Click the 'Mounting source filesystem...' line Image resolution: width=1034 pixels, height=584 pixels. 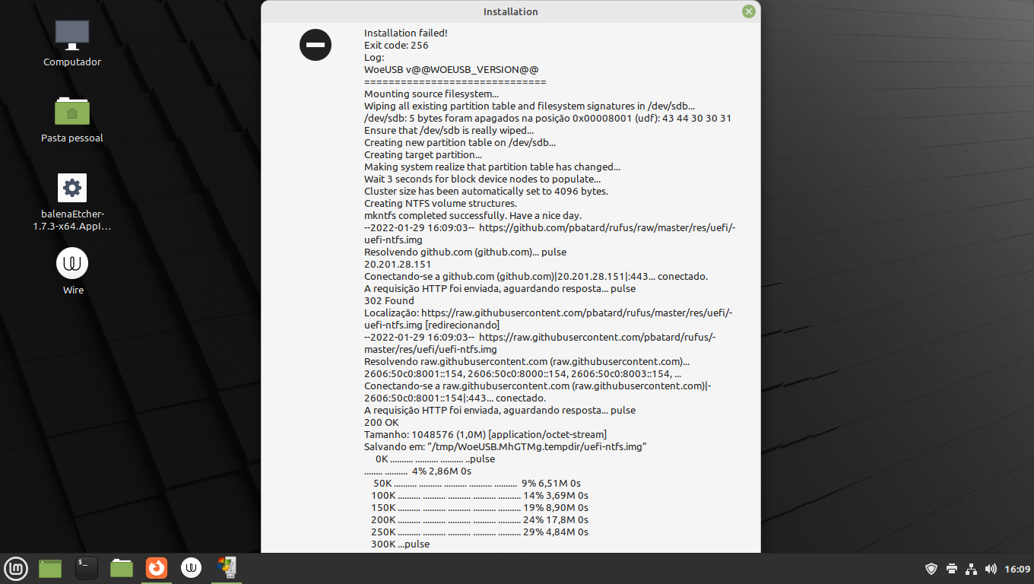click(431, 94)
